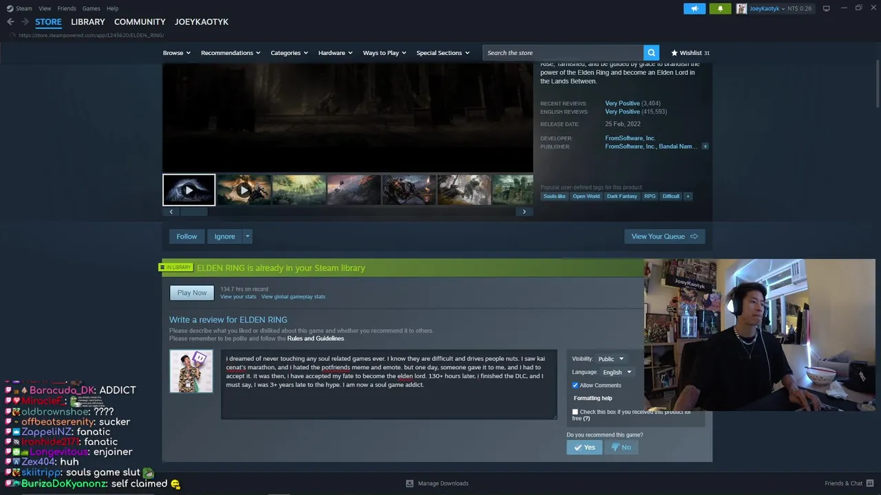
Task: Open the Help menu
Action: pyautogui.click(x=112, y=8)
